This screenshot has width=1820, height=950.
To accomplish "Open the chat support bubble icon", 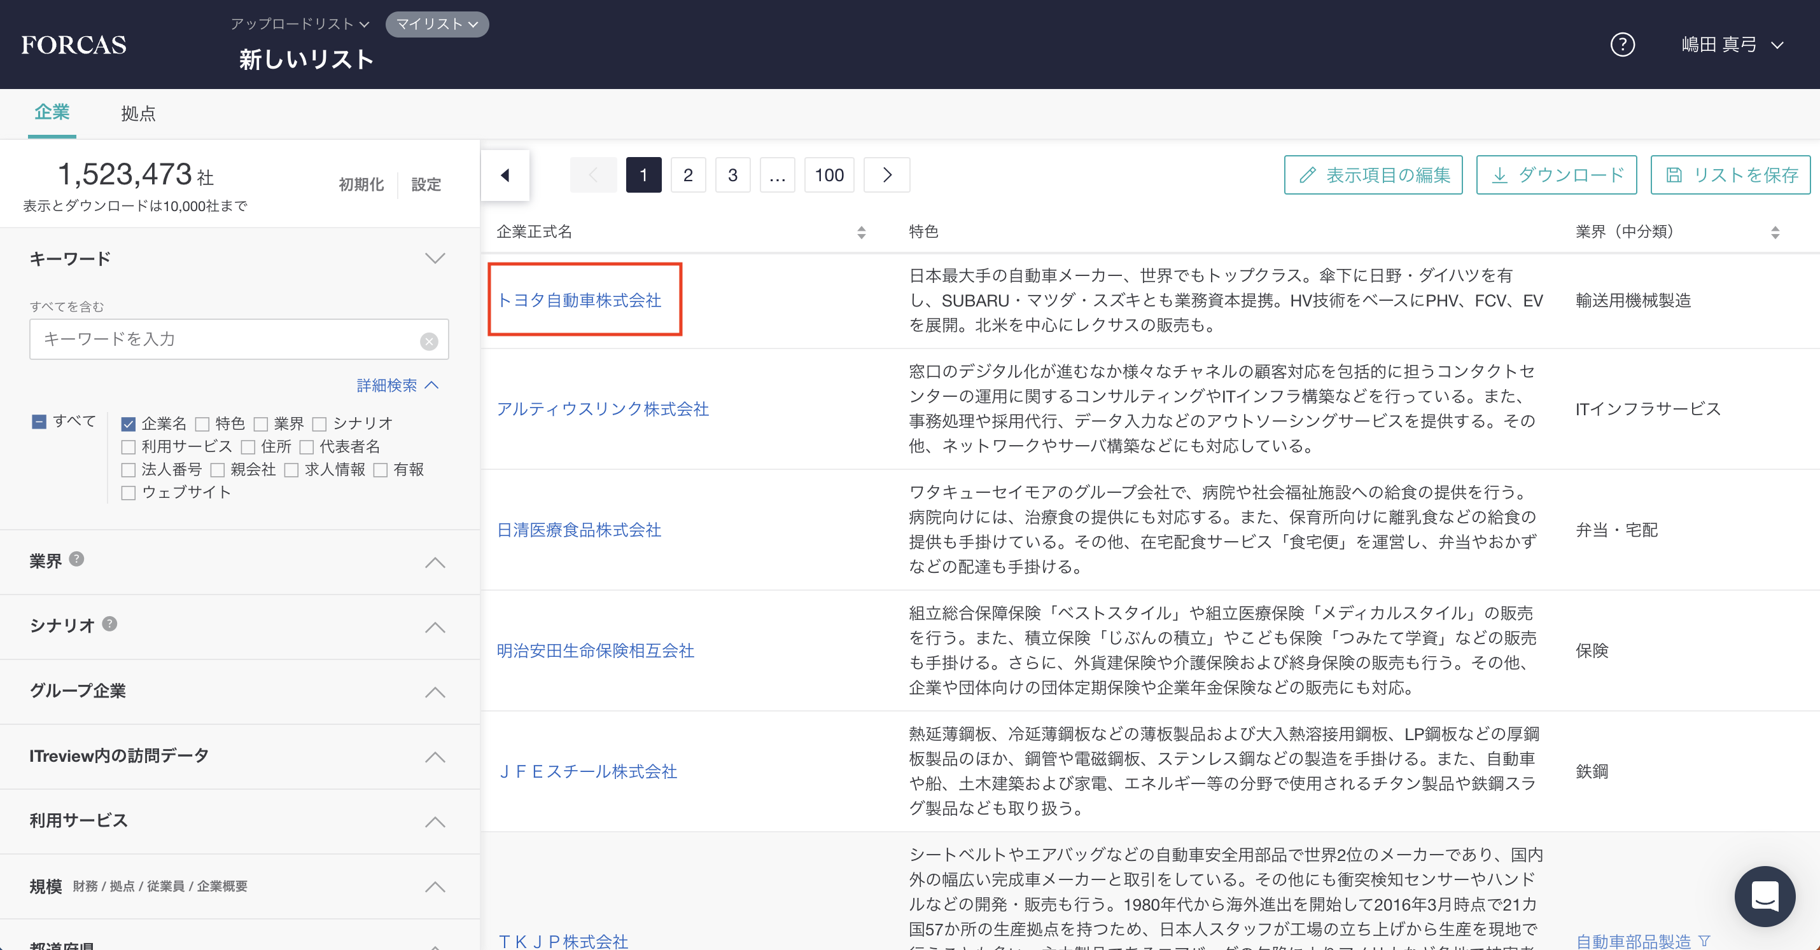I will point(1764,897).
